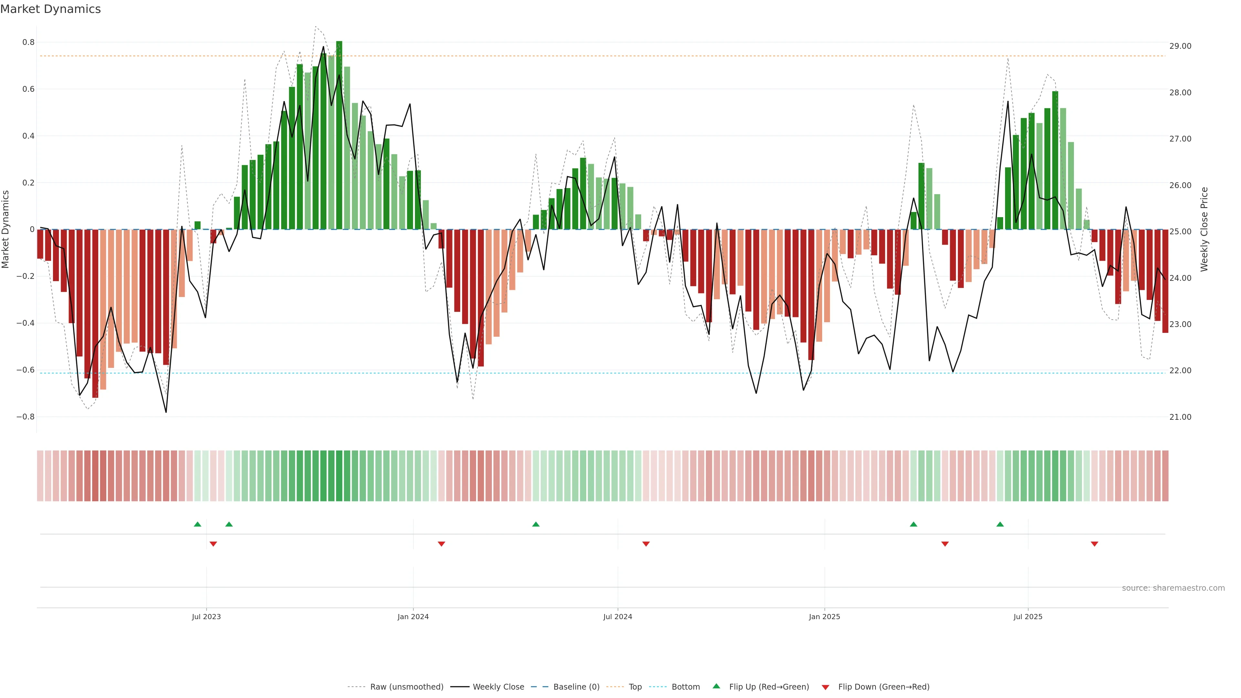Viewport: 1241px width, 698px height.
Task: Toggle the Weekly Close legend entry
Action: [x=498, y=687]
